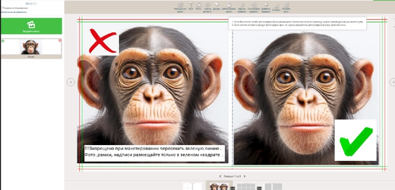This screenshot has height=190, width=395.
Task: Click the green 'Загрузить фото' upload button
Action: click(31, 26)
